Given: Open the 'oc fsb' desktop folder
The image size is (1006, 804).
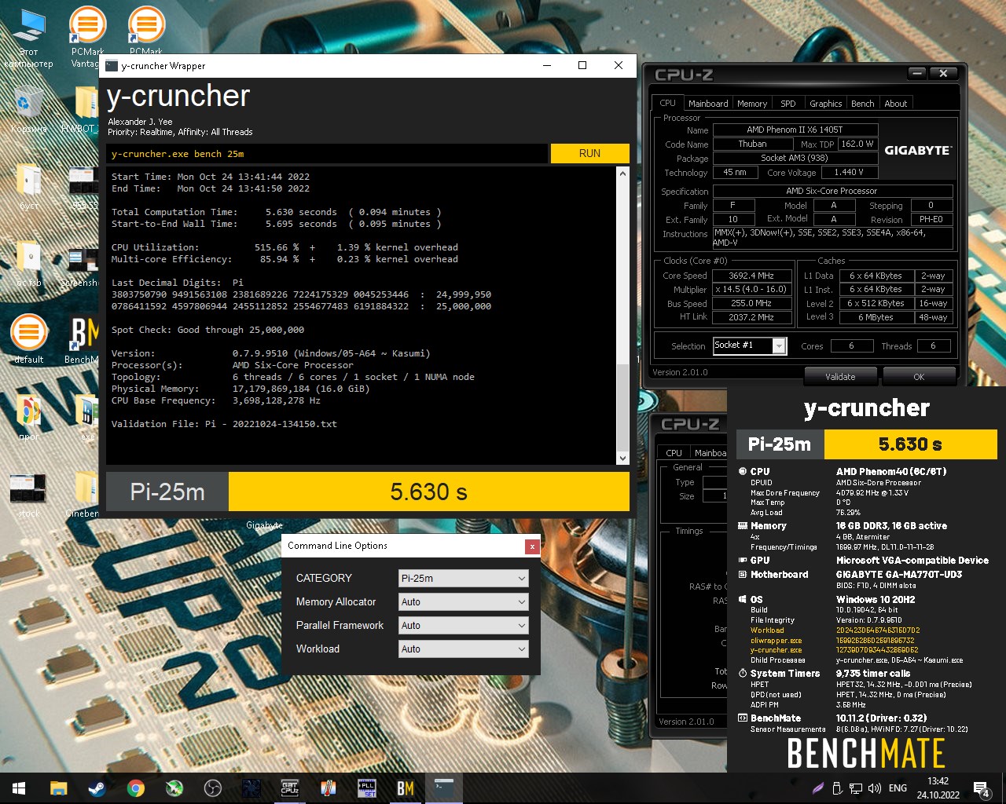Looking at the screenshot, I should click(28, 263).
